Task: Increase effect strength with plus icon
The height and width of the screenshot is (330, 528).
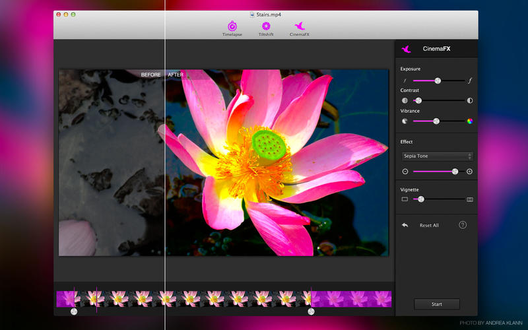Action: (469, 172)
